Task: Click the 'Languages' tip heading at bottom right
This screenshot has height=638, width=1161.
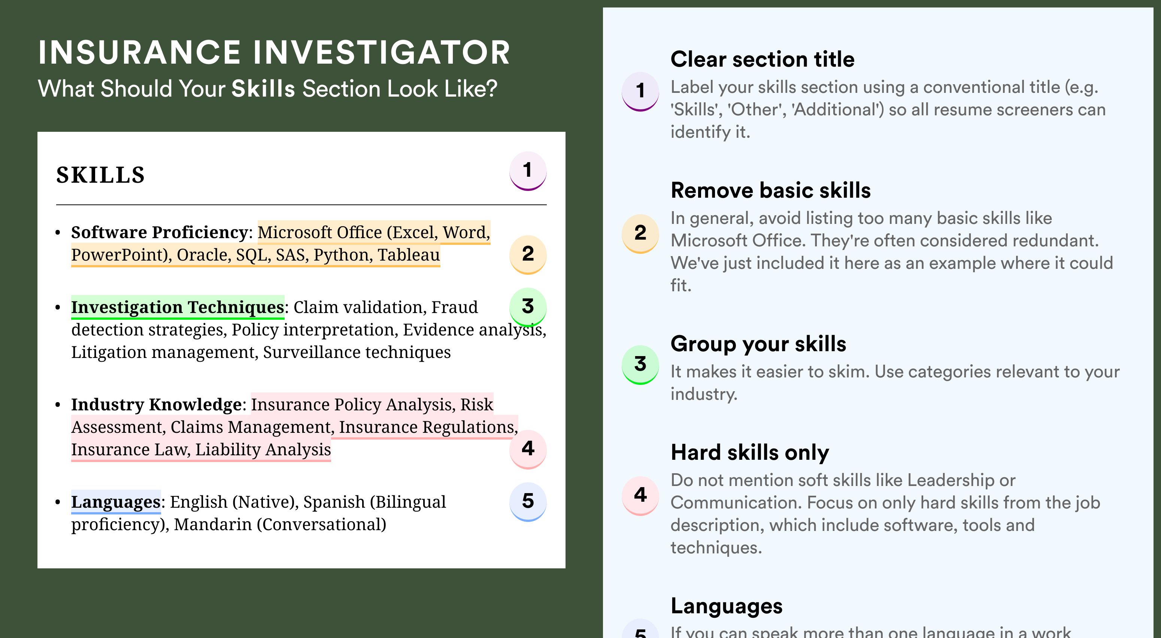Action: [x=727, y=607]
